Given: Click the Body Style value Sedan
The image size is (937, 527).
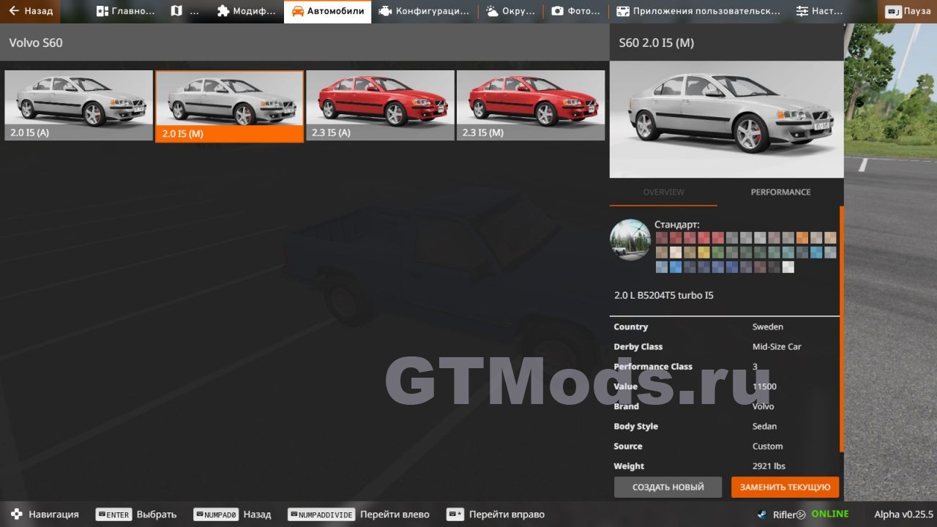Looking at the screenshot, I should tap(764, 427).
